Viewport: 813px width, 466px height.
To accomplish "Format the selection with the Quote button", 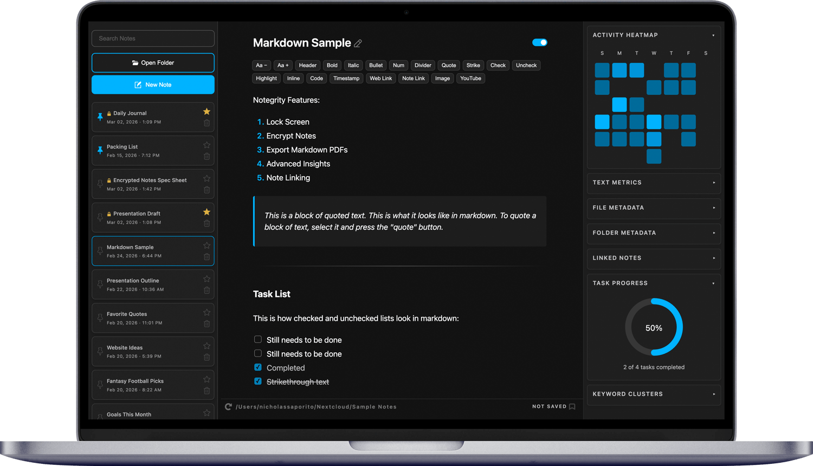I will (449, 66).
